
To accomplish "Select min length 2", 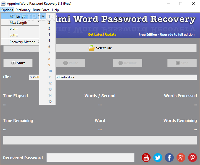I will [47, 23].
